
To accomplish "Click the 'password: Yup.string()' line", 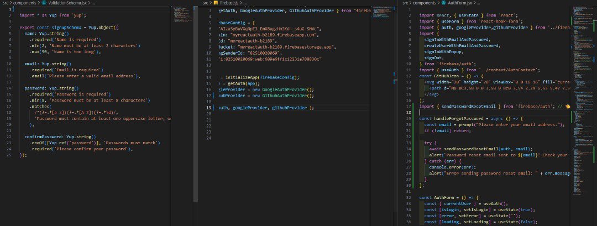I will (x=51, y=88).
